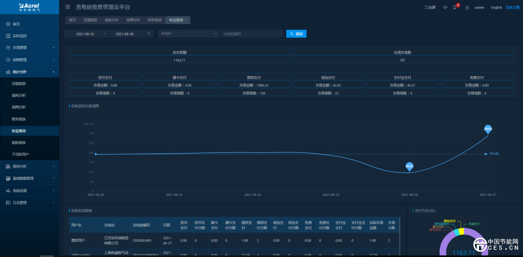Click the 统计分析 bar chart icon
Screen dimensions: 523x257
tap(8, 72)
